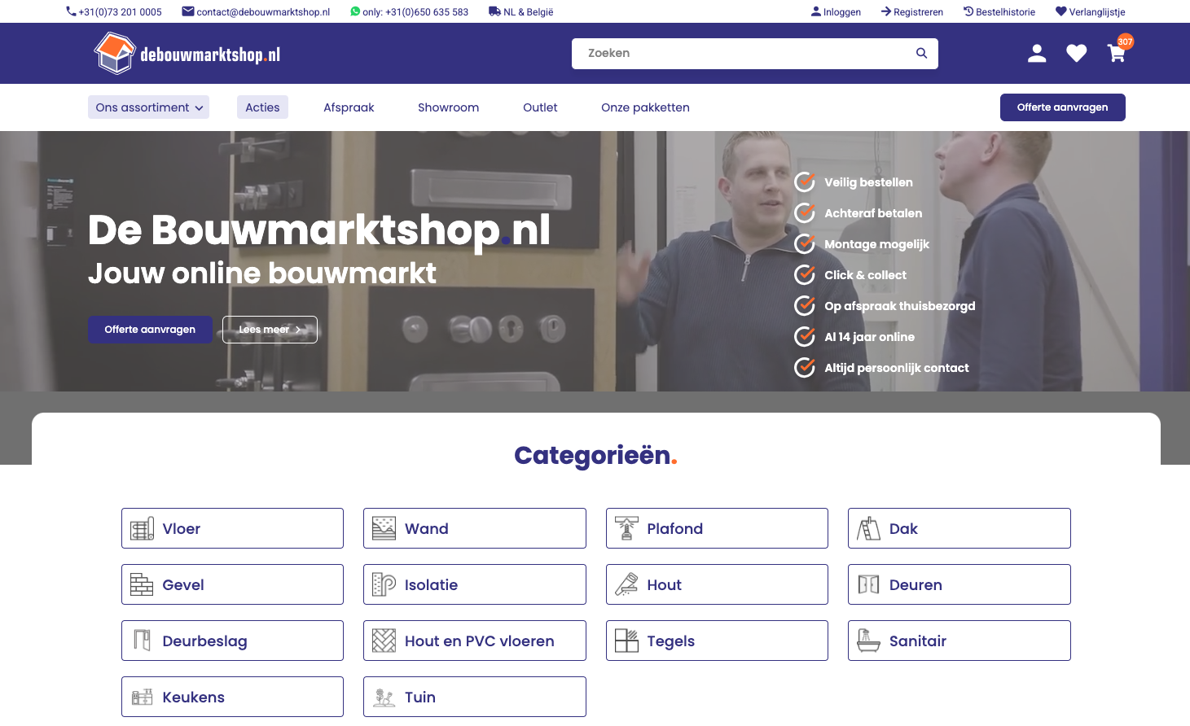Click the Lees meer button
Viewport: 1190px width, 726px height.
click(x=270, y=330)
